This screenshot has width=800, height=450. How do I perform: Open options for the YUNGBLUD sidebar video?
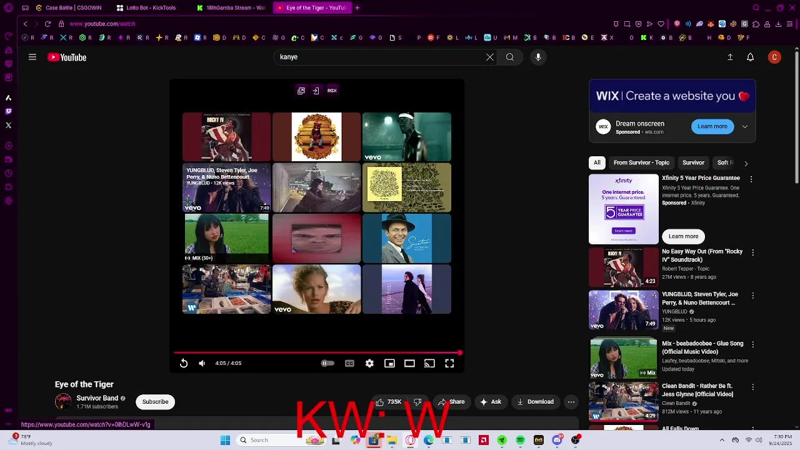pyautogui.click(x=752, y=295)
